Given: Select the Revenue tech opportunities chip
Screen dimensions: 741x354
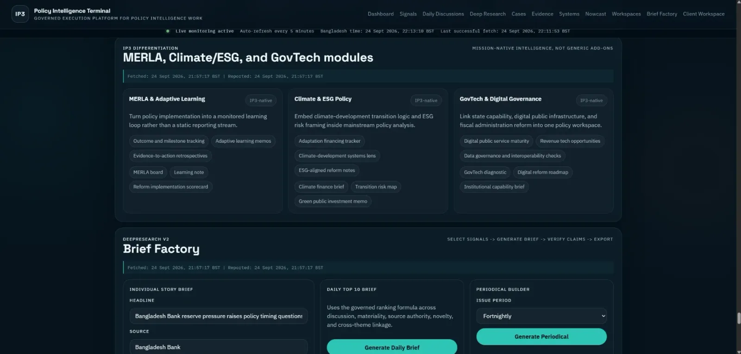Looking at the screenshot, I should (x=570, y=141).
